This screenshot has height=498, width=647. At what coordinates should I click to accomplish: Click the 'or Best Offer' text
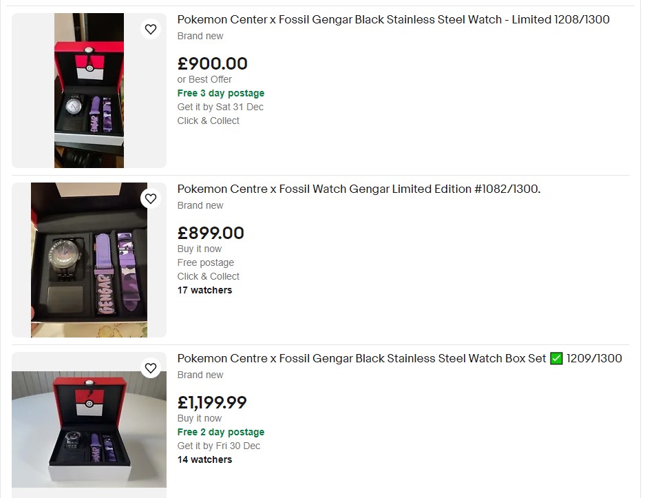coord(204,79)
